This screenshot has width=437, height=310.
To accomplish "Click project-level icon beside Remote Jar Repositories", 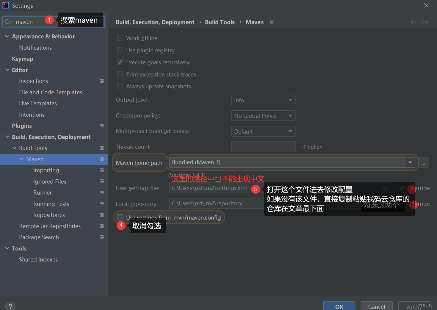I will 101,226.
